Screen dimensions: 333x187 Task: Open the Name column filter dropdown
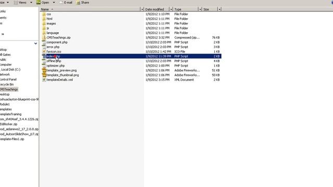(142, 9)
